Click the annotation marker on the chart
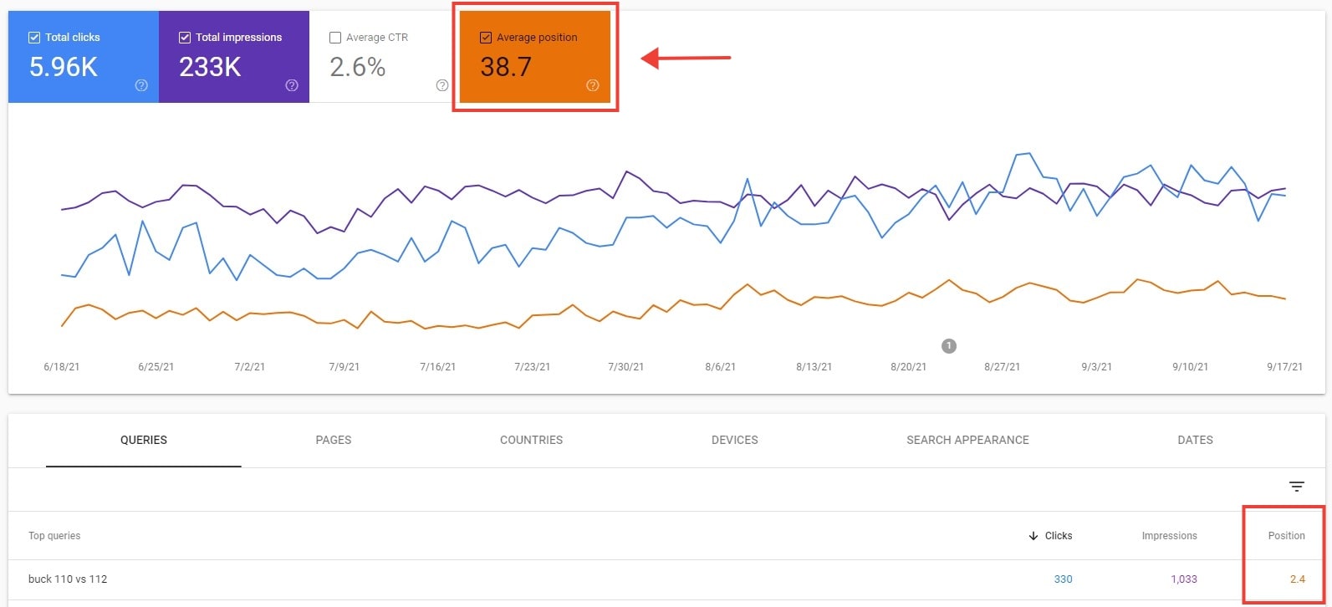 949,346
